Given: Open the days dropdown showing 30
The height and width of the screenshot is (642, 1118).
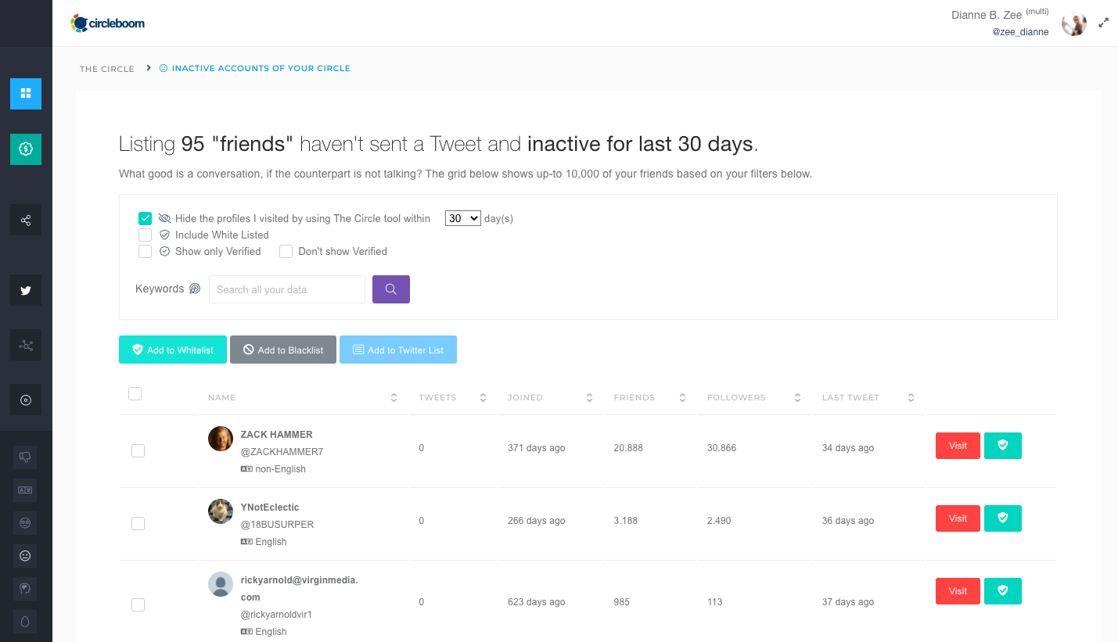Looking at the screenshot, I should (462, 218).
